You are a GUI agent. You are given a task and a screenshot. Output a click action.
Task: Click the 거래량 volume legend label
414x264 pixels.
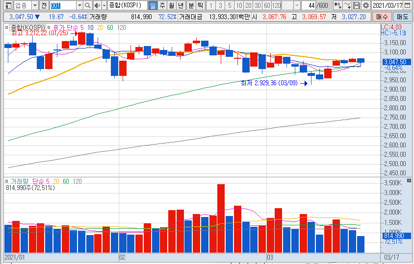click(x=20, y=181)
